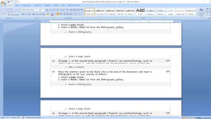
Task: Toggle Strikethrough formatting
Action: pyautogui.click(x=34, y=14)
